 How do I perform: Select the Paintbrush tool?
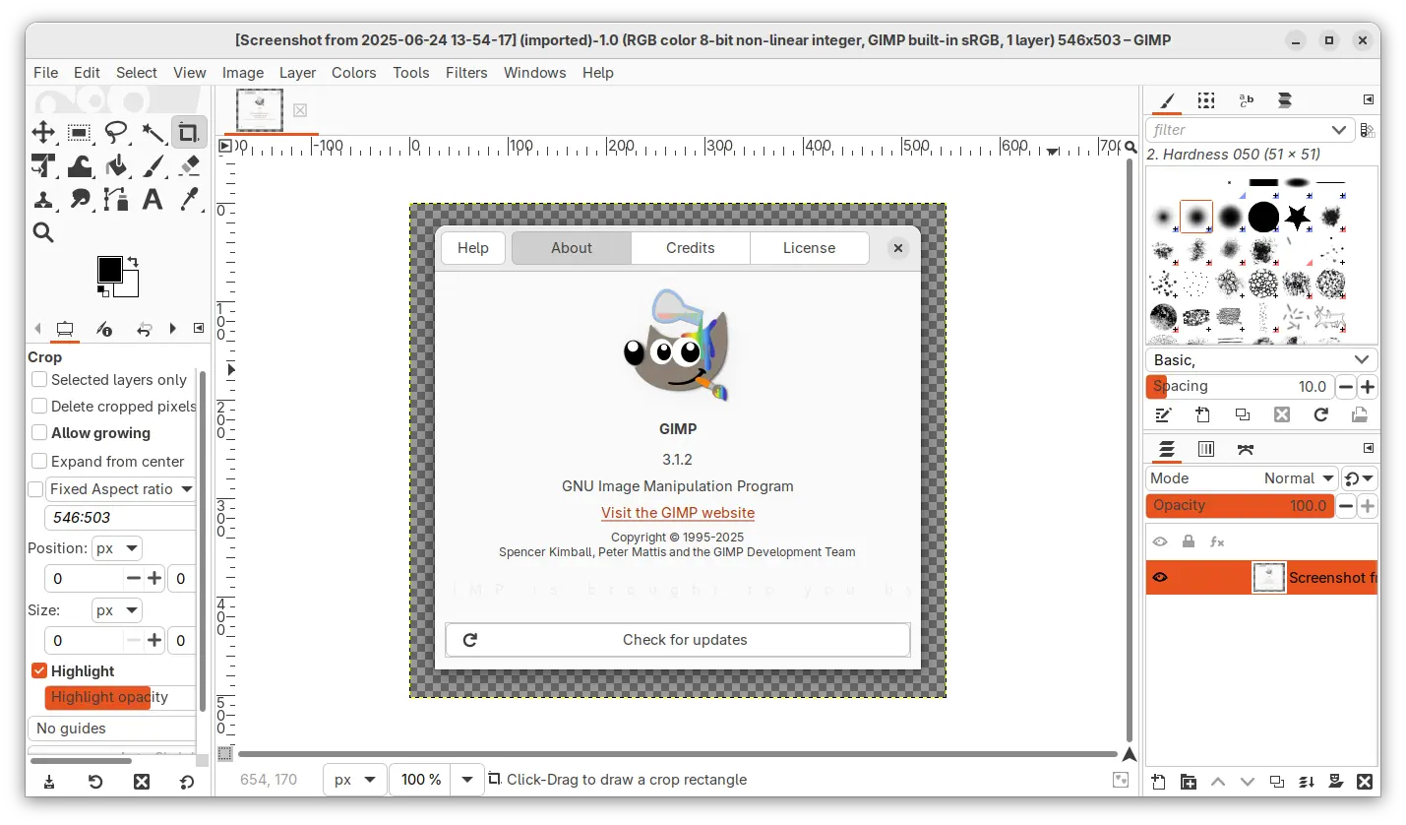coord(153,165)
